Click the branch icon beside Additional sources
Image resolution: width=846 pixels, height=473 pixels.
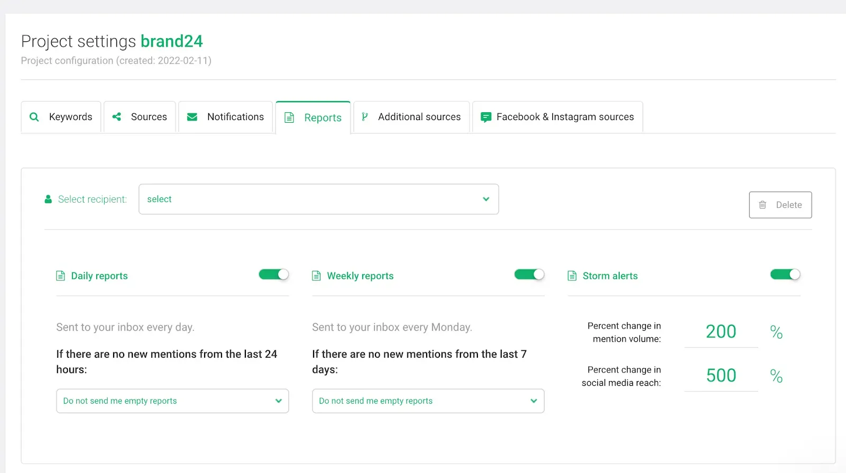coord(365,117)
